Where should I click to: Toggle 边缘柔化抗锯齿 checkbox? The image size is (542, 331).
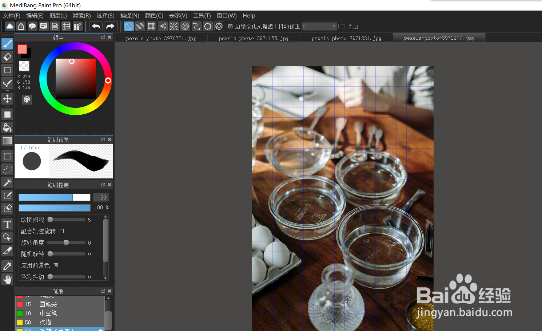[230, 26]
